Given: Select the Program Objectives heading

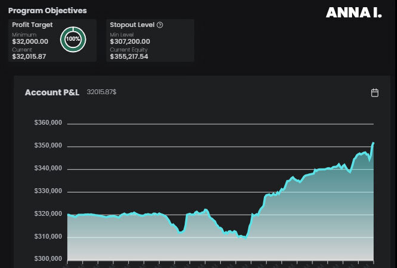Looking at the screenshot, I should click(47, 11).
